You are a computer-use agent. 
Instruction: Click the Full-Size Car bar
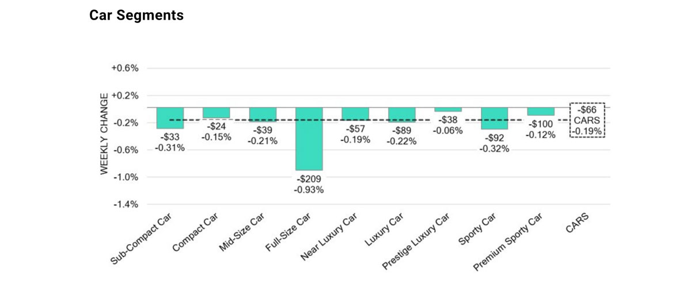click(309, 139)
